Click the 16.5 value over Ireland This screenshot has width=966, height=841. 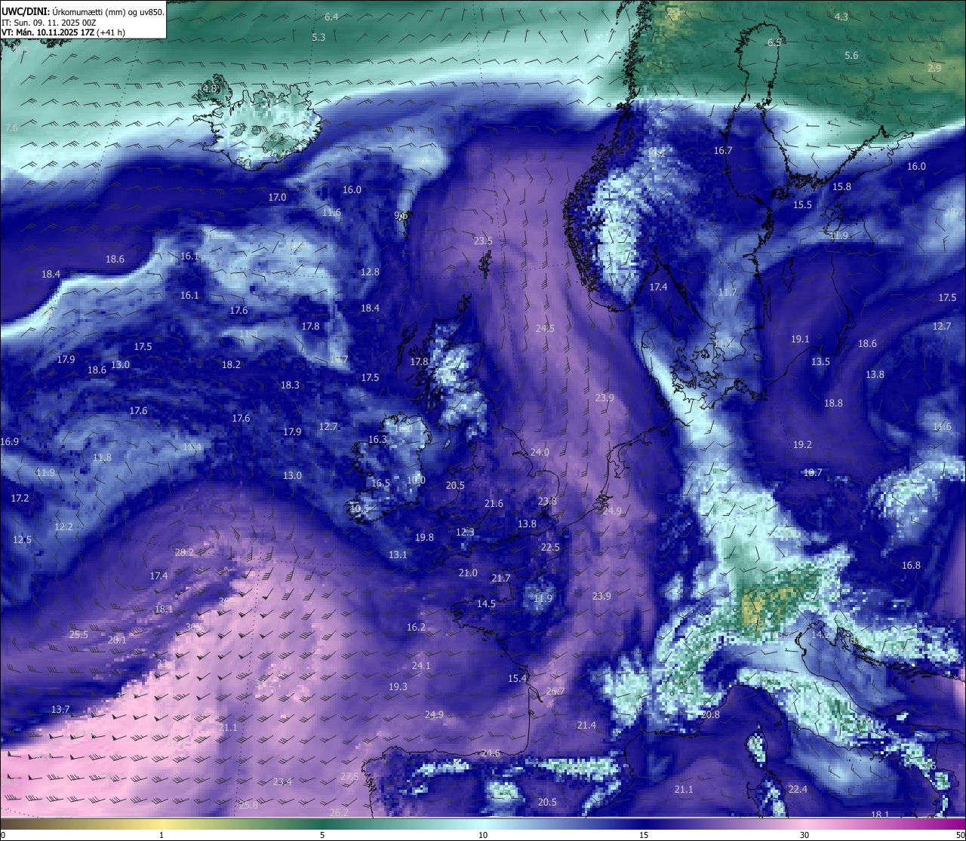click(x=380, y=483)
